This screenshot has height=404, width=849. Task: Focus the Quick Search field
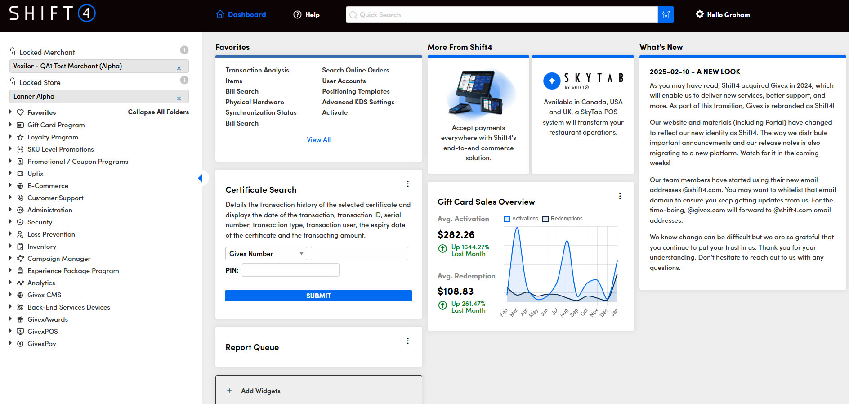coord(501,15)
